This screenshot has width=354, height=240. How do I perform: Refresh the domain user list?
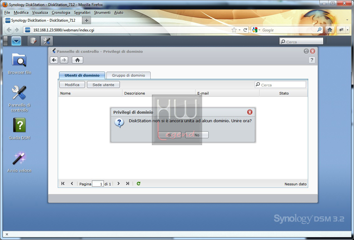pyautogui.click(x=139, y=183)
